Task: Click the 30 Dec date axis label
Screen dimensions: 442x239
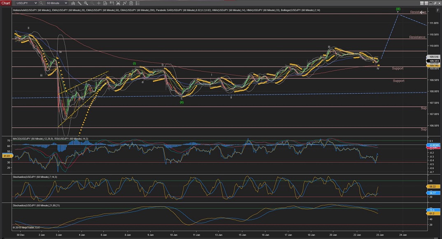Action: (x=21, y=235)
